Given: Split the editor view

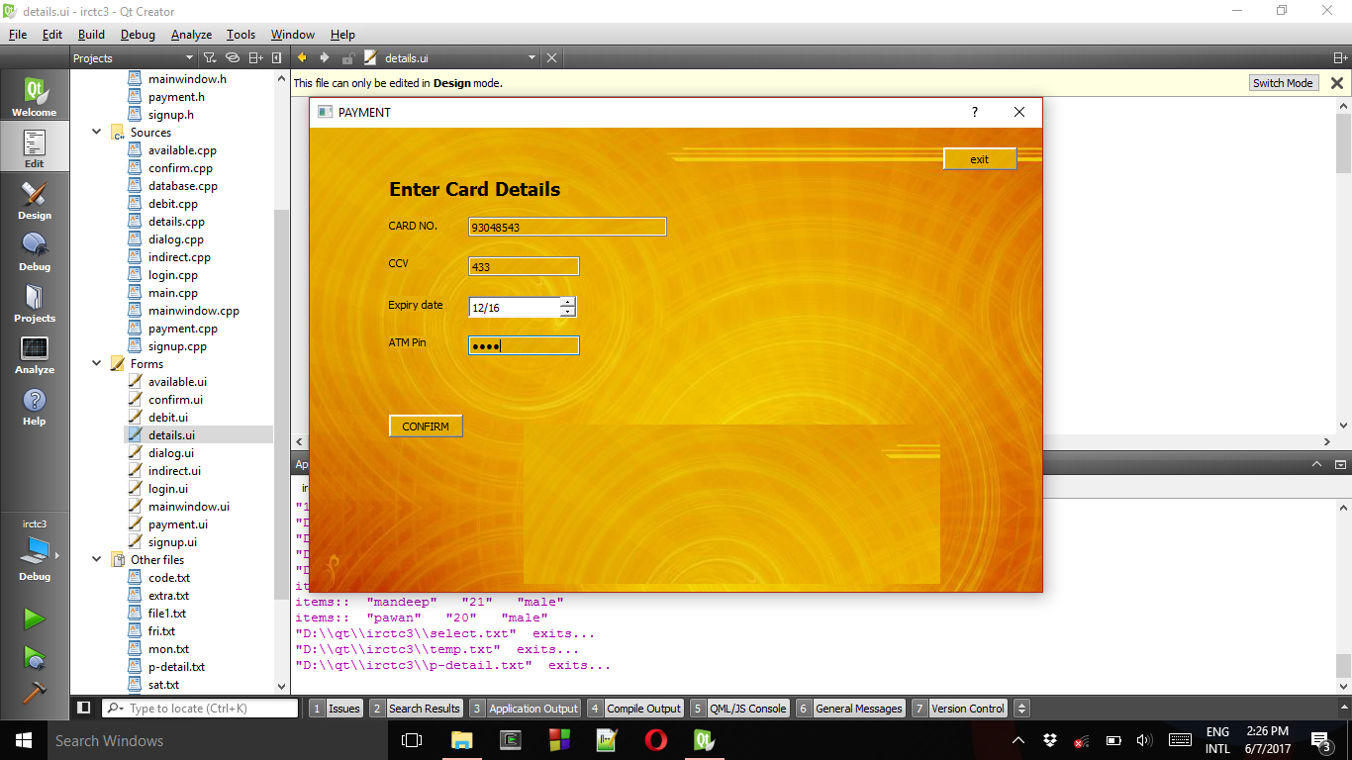Looking at the screenshot, I should click(1340, 58).
